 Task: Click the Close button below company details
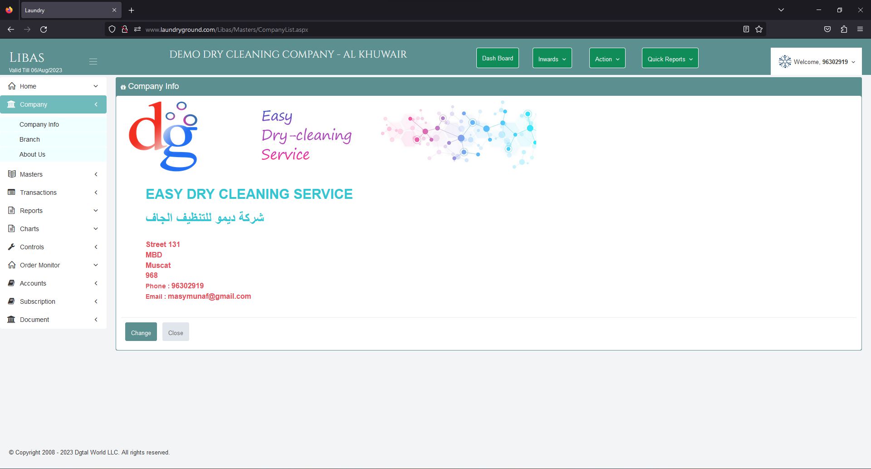[x=176, y=332]
